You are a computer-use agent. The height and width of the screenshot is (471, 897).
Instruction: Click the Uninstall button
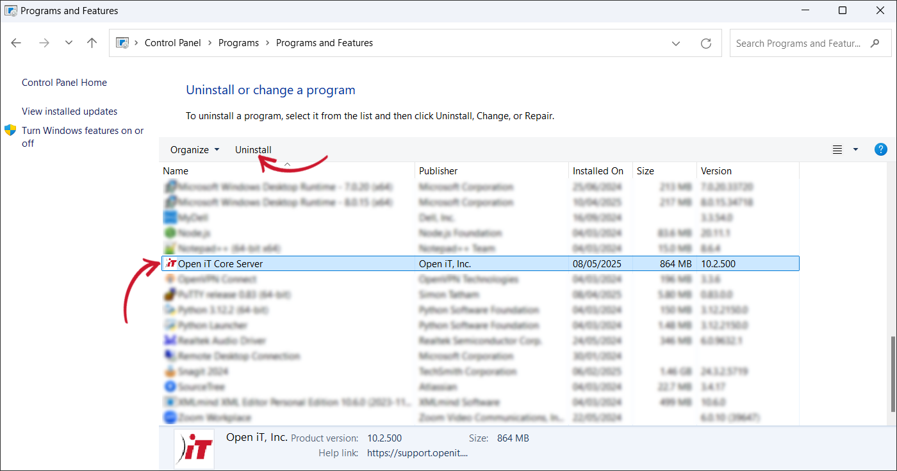coord(253,149)
